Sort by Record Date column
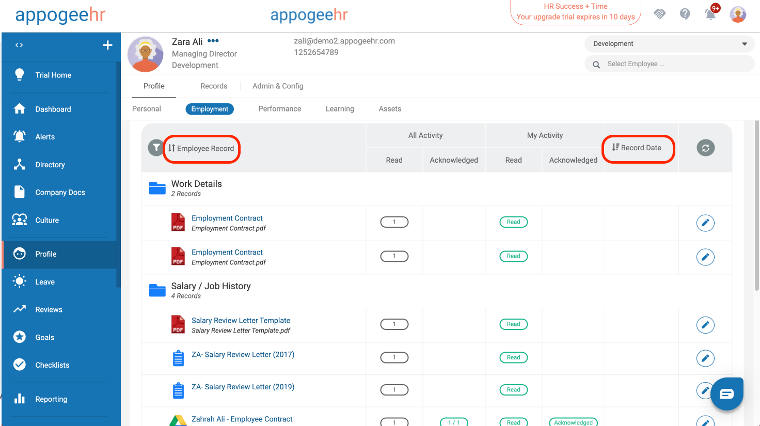This screenshot has width=760, height=426. point(637,148)
